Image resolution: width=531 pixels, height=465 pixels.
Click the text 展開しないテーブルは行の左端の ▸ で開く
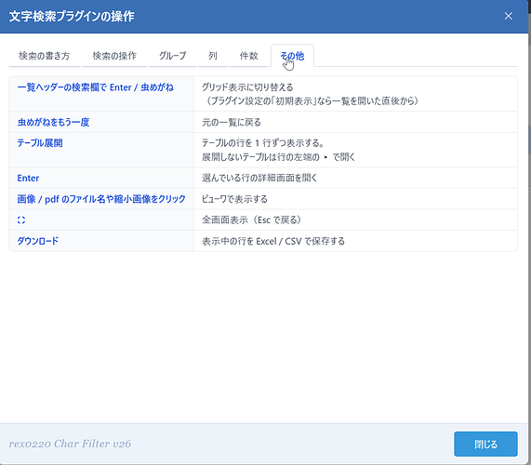click(x=278, y=157)
